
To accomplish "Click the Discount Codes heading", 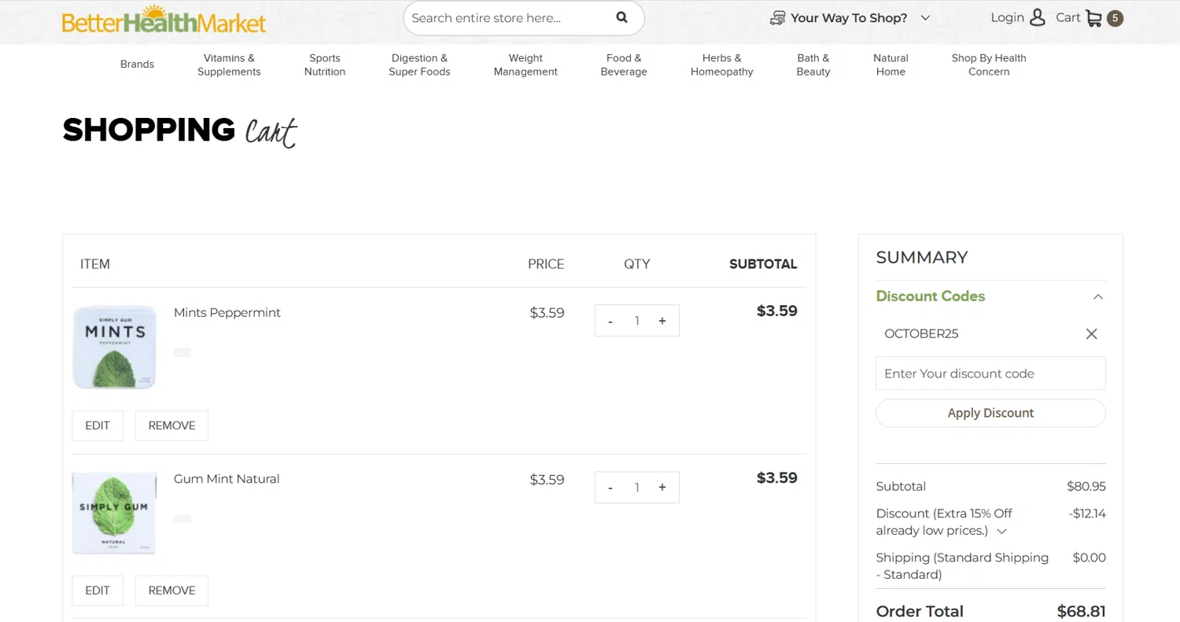I will 931,296.
